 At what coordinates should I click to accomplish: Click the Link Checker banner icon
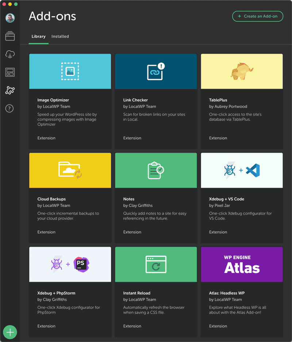(x=156, y=71)
